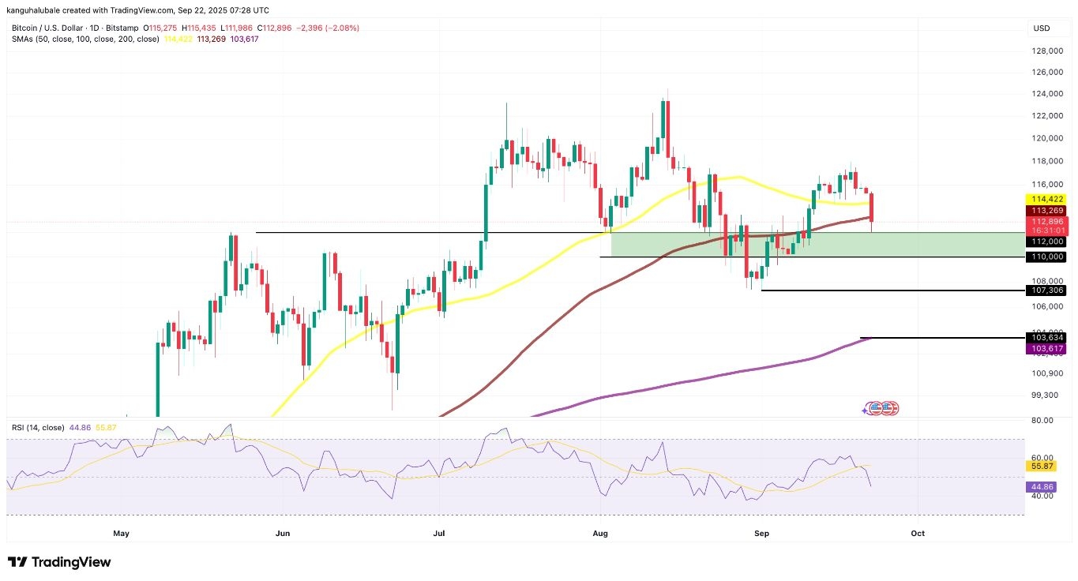Select the SMAs indicator legend entry
This screenshot has width=1078, height=581.
point(85,37)
